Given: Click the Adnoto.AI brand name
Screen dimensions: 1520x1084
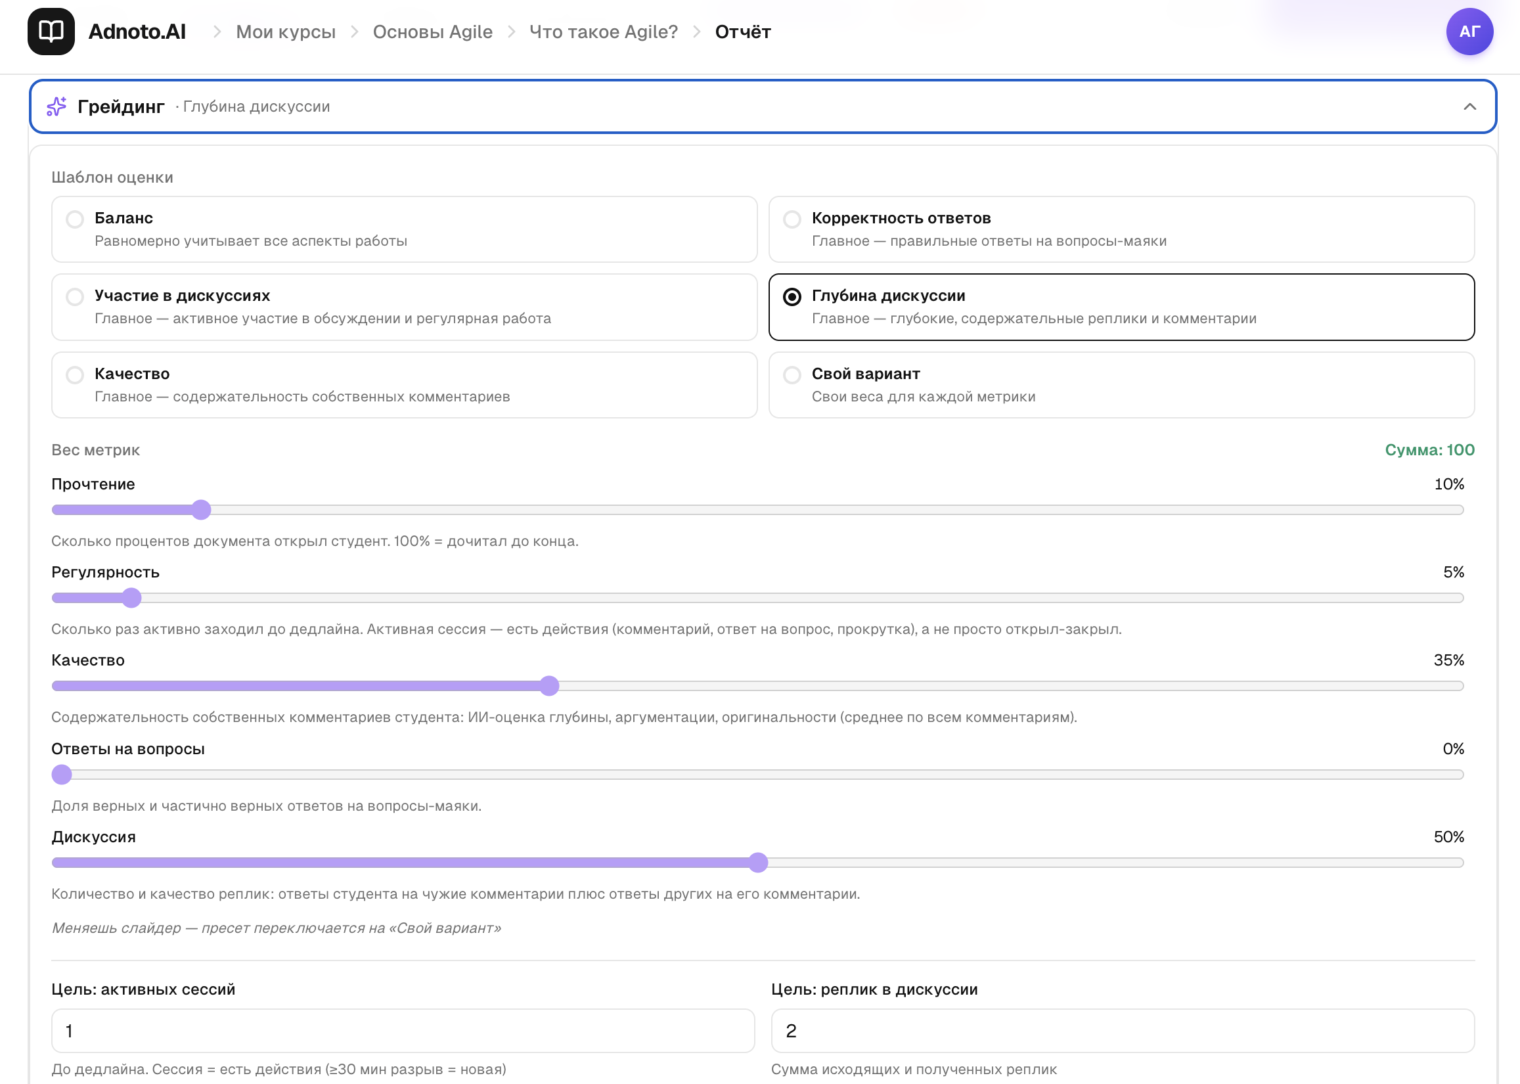Looking at the screenshot, I should (x=137, y=32).
